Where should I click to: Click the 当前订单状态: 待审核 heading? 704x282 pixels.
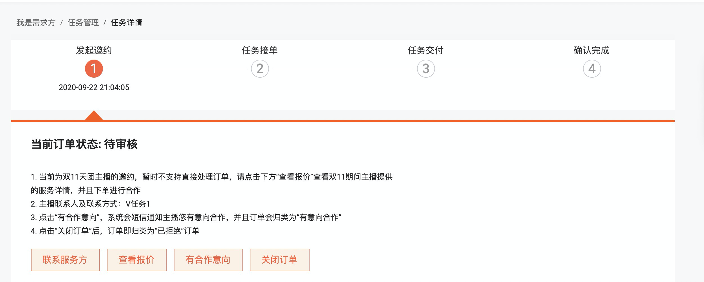click(84, 144)
